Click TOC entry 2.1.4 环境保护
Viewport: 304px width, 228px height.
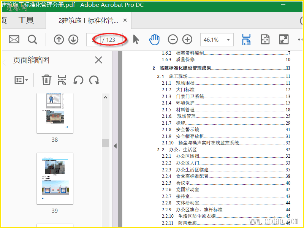(226, 103)
